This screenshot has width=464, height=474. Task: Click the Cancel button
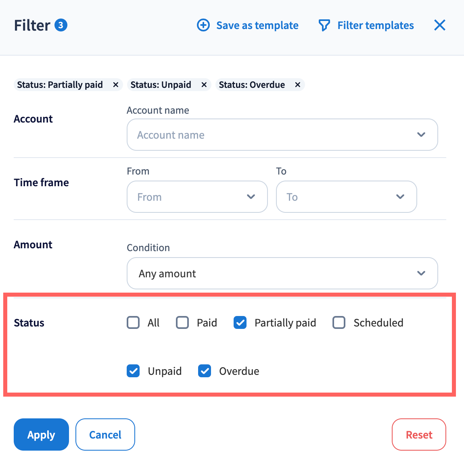point(105,434)
